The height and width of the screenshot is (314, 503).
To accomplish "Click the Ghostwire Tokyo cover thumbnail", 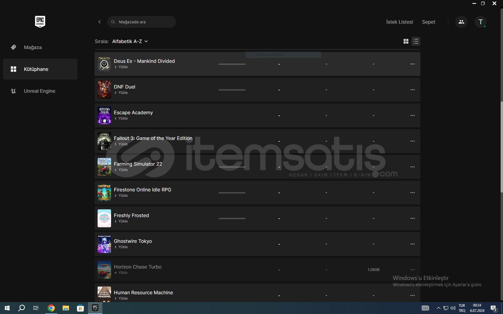I will pos(104,244).
